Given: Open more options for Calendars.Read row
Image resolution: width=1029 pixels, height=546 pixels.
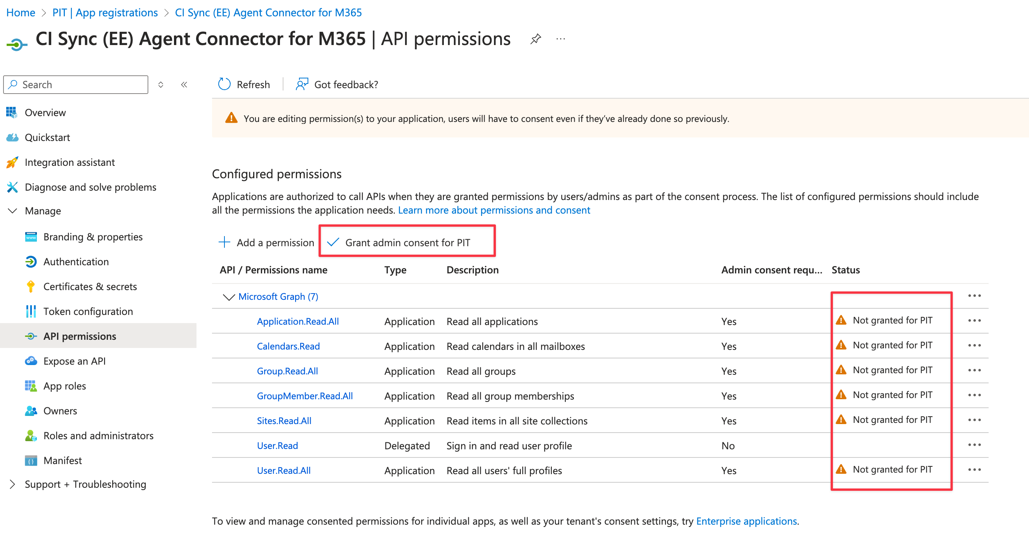Looking at the screenshot, I should (974, 345).
